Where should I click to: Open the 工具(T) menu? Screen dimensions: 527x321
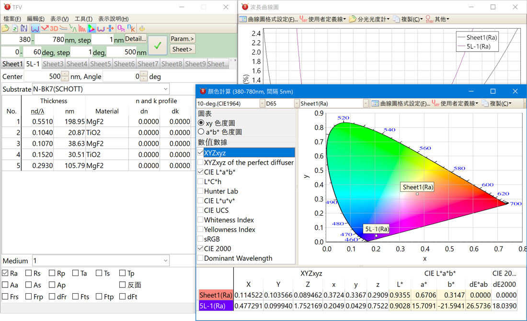(83, 19)
